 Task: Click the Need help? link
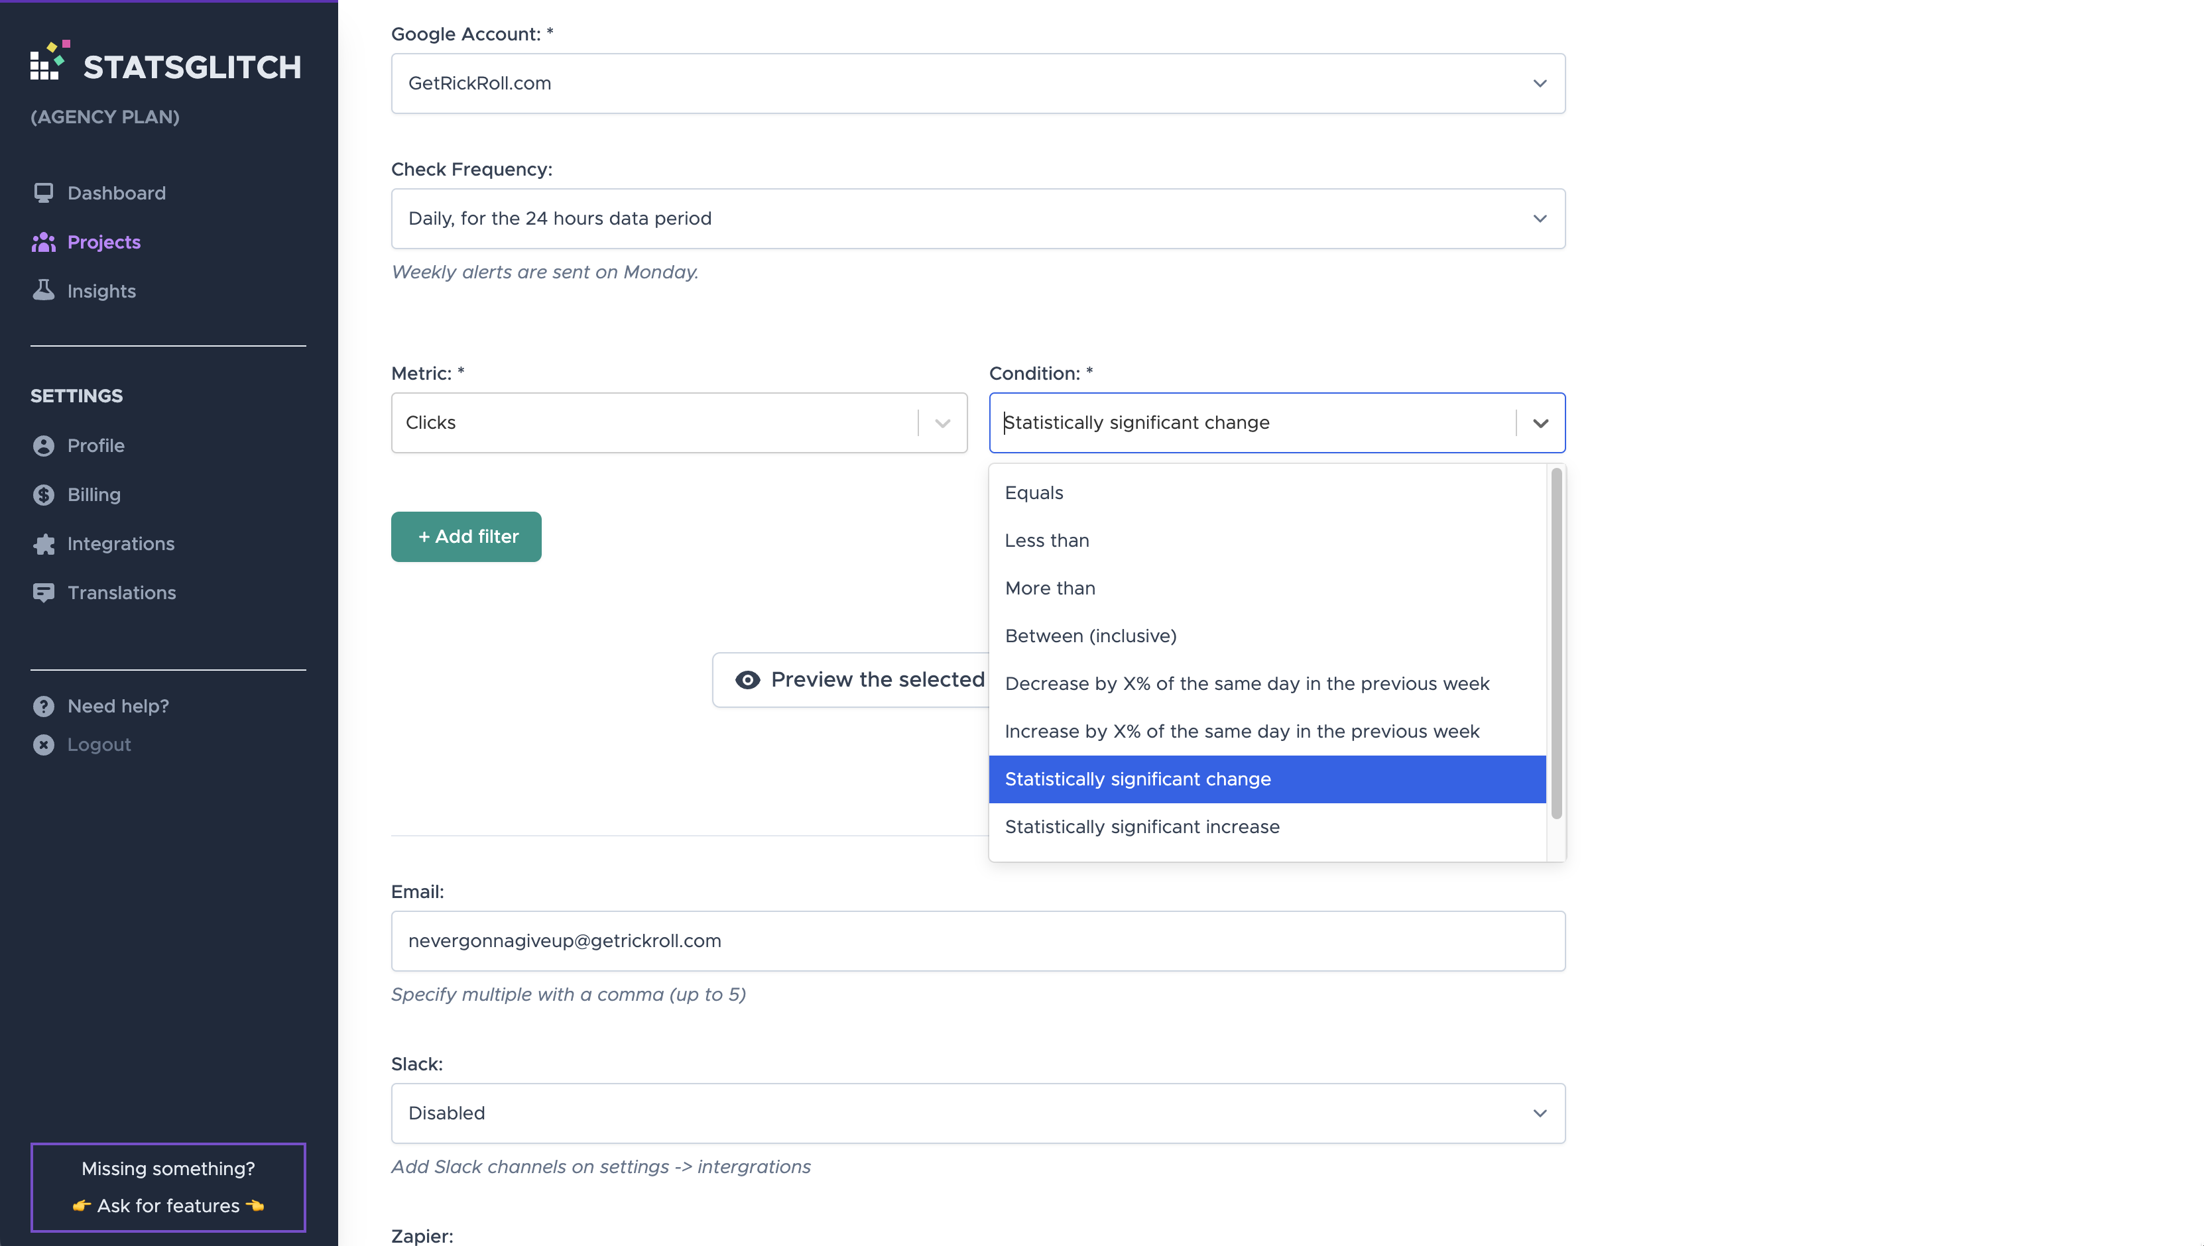(118, 706)
